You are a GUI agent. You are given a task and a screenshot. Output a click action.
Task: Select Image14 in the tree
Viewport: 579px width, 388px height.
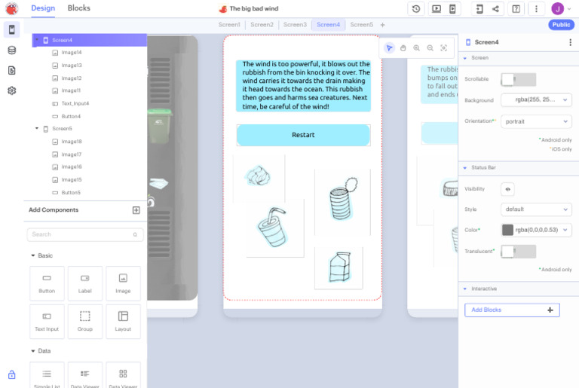pos(72,53)
